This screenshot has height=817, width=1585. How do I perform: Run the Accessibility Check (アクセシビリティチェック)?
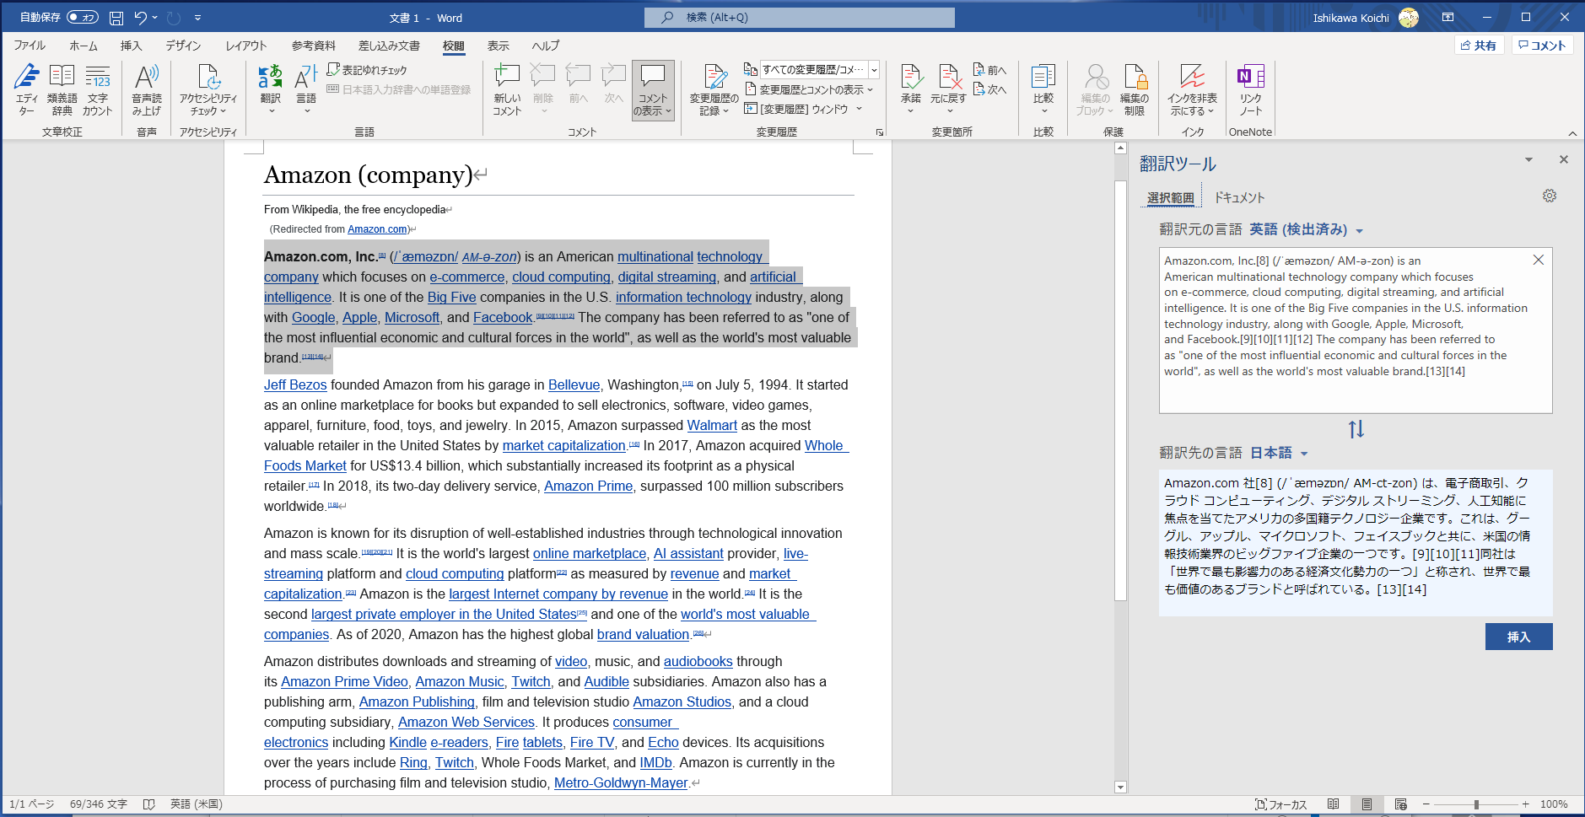208,89
